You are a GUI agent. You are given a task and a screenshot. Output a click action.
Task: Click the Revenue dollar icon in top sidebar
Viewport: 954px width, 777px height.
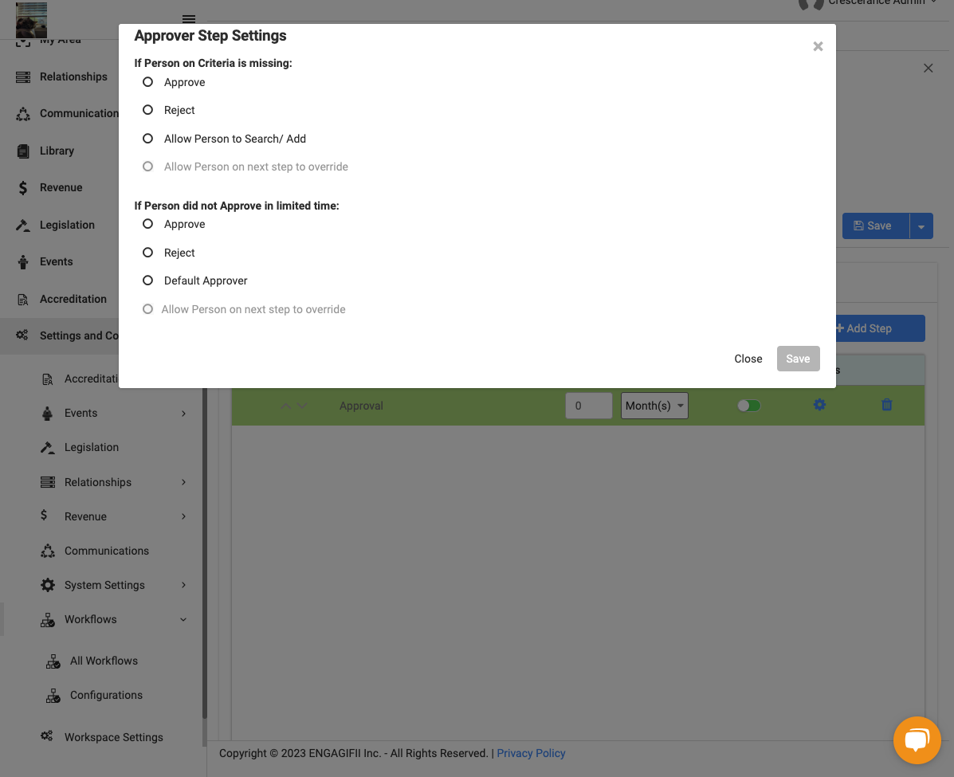23,188
